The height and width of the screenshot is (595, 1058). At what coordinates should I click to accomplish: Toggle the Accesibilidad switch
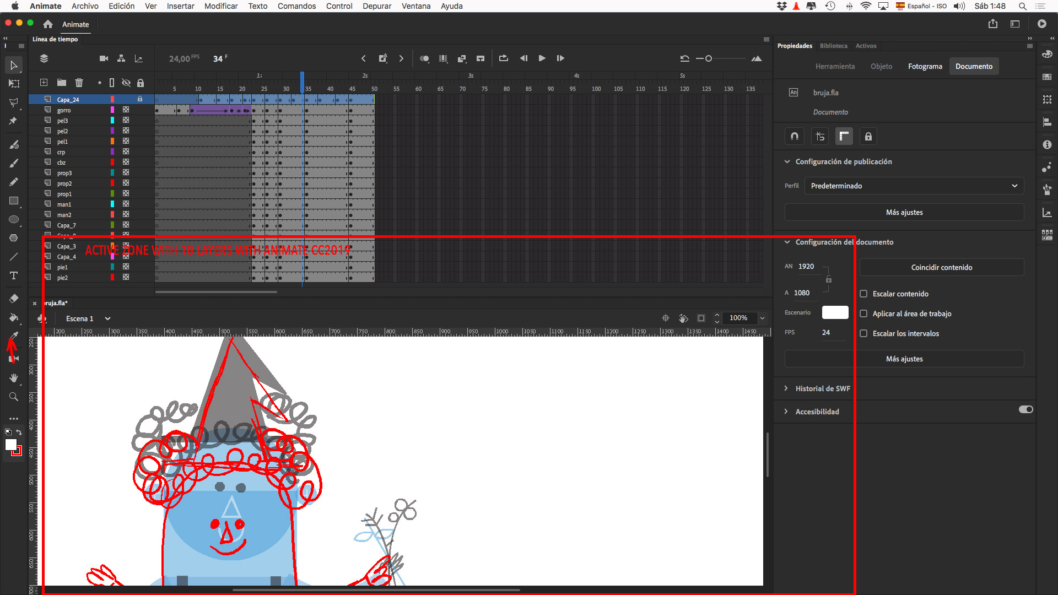pos(1025,409)
